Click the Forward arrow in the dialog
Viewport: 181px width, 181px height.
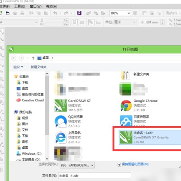click(21, 58)
